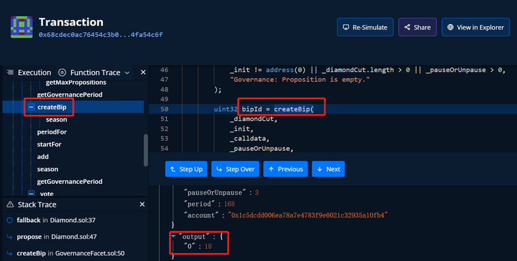Select fallback in Diamond.sol:37 stack frame
The width and height of the screenshot is (517, 261).
click(x=56, y=220)
